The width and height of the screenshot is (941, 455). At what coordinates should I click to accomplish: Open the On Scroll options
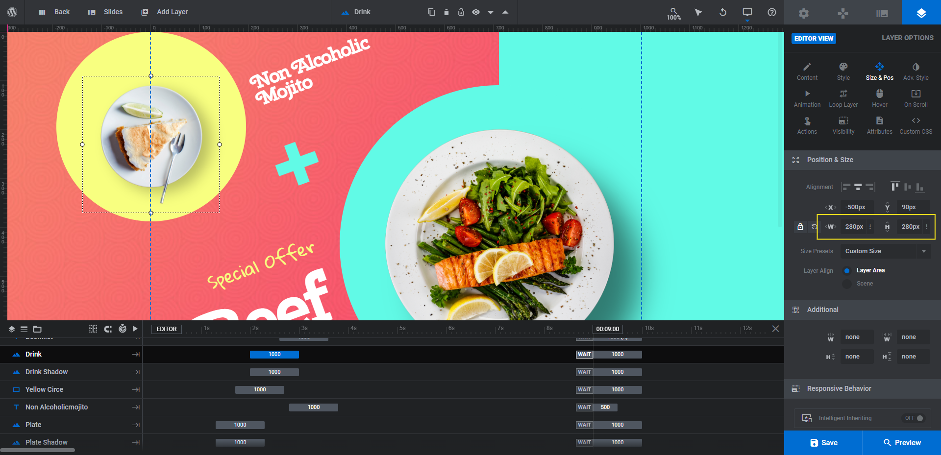(916, 98)
